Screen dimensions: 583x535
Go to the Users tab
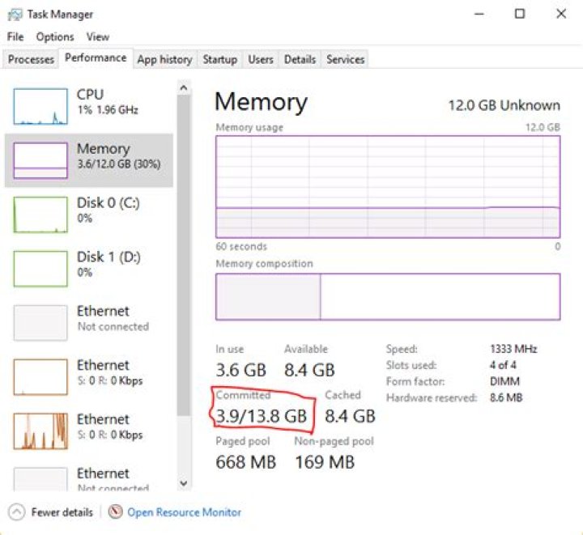261,59
